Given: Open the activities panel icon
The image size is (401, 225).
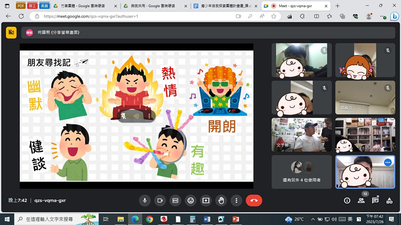Looking at the screenshot, I should tap(389, 200).
